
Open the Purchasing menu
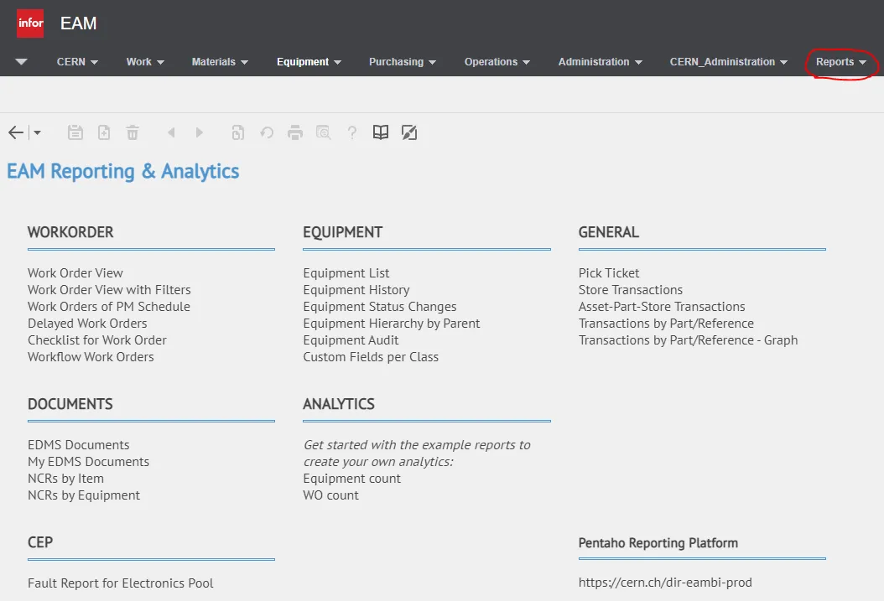pos(403,62)
